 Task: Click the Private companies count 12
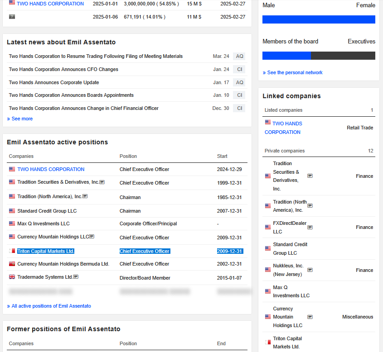(371, 151)
